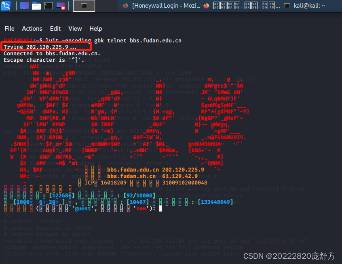Click the value '[133448049]'
The height and width of the screenshot is (264, 342).
tap(215, 202)
